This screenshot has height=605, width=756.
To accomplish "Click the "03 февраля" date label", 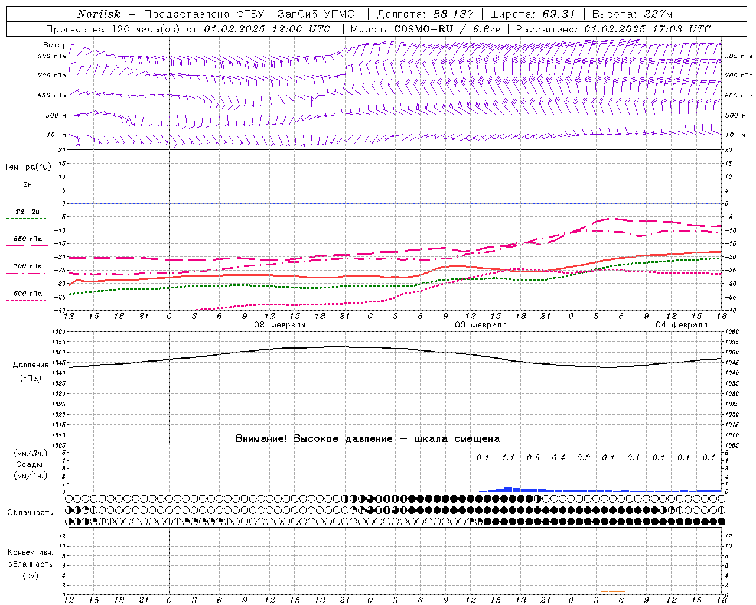I will point(481,325).
